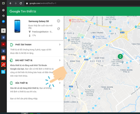Open the sidebar panel toggle icon

3,3
